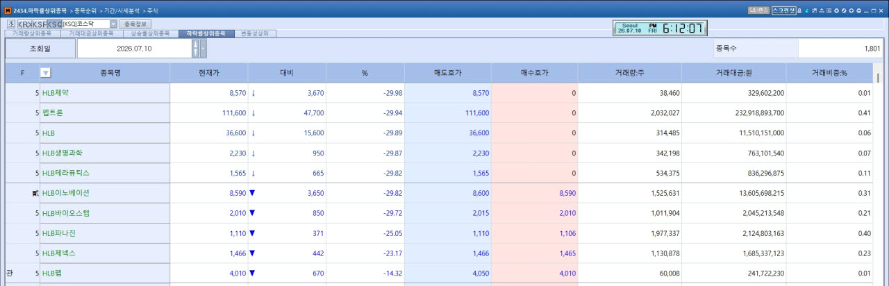Select the KSQ market icon
889x286 pixels.
(x=54, y=24)
